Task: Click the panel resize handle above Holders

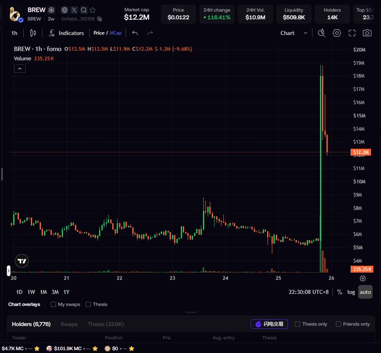Action: (191, 312)
